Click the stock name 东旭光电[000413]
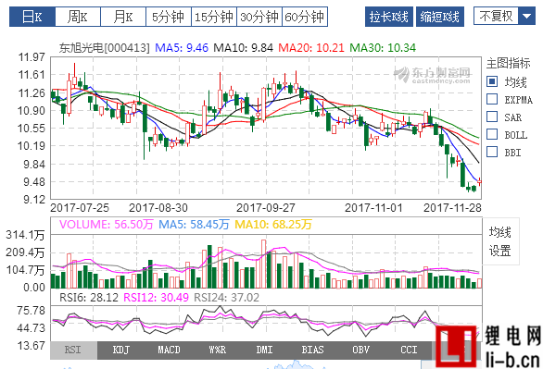543x369 pixels. (x=104, y=47)
